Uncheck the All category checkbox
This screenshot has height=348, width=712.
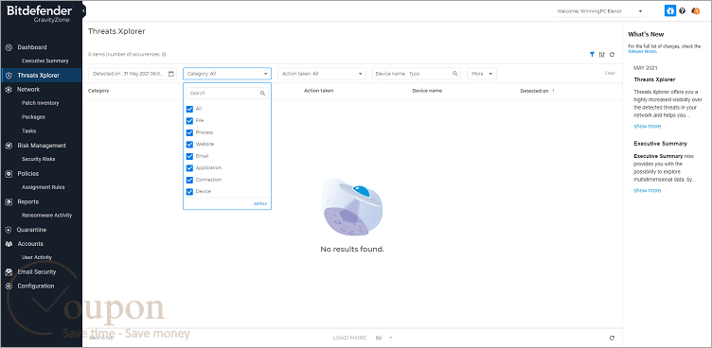[189, 109]
